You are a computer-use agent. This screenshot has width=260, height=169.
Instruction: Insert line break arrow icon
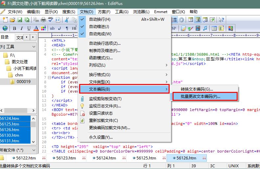[59, 29]
